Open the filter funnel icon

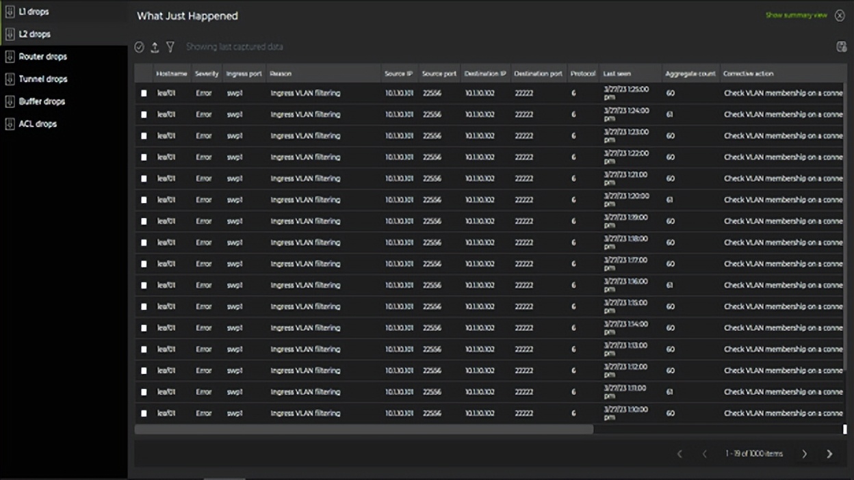pos(170,47)
